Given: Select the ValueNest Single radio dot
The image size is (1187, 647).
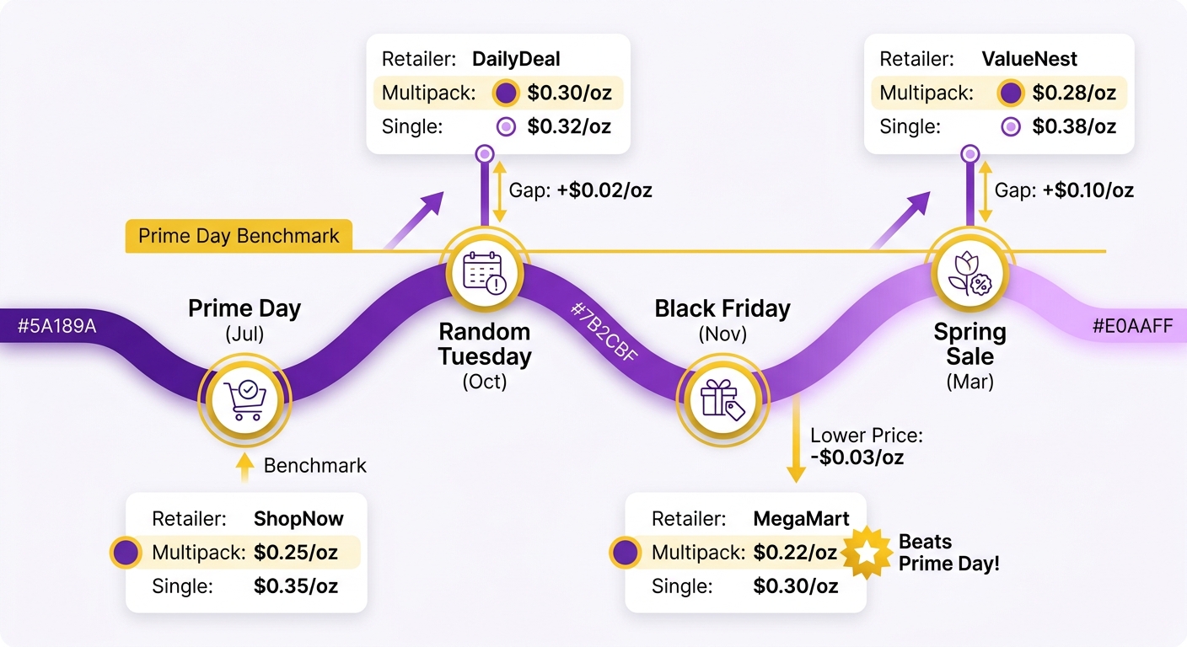Looking at the screenshot, I should coord(1011,127).
